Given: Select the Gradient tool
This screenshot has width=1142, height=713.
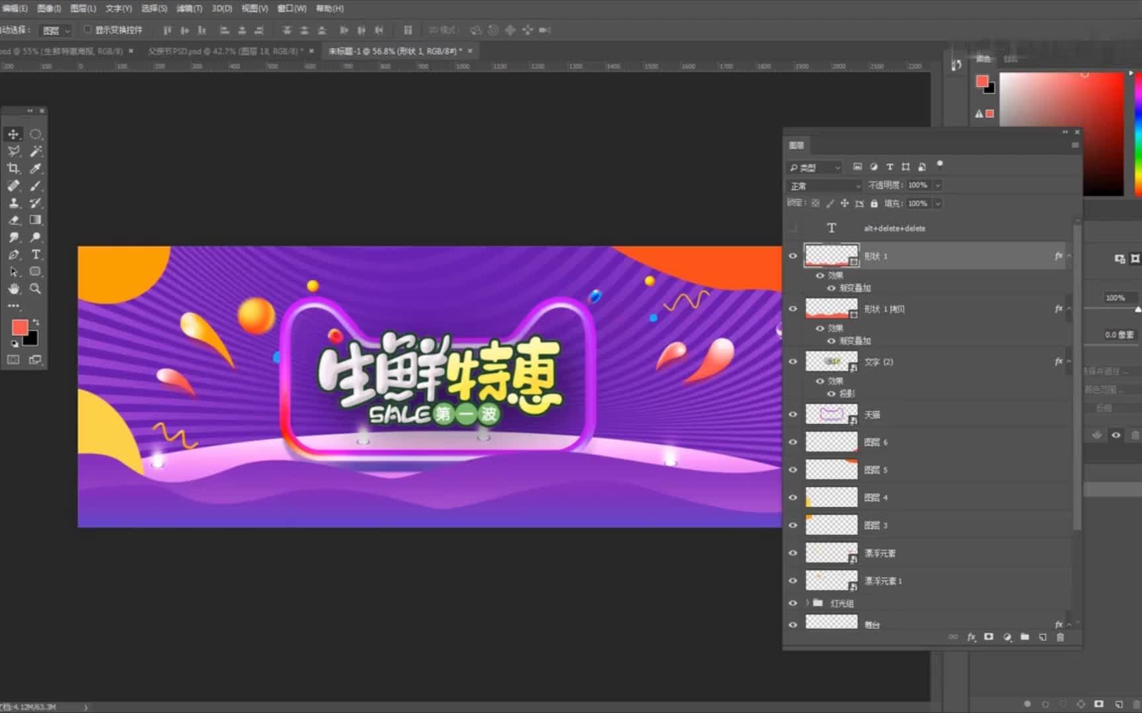Looking at the screenshot, I should click(x=36, y=220).
